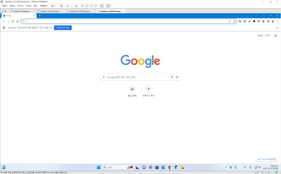This screenshot has width=281, height=174.
Task: Open the Google Translate extension
Action: [x=240, y=21]
